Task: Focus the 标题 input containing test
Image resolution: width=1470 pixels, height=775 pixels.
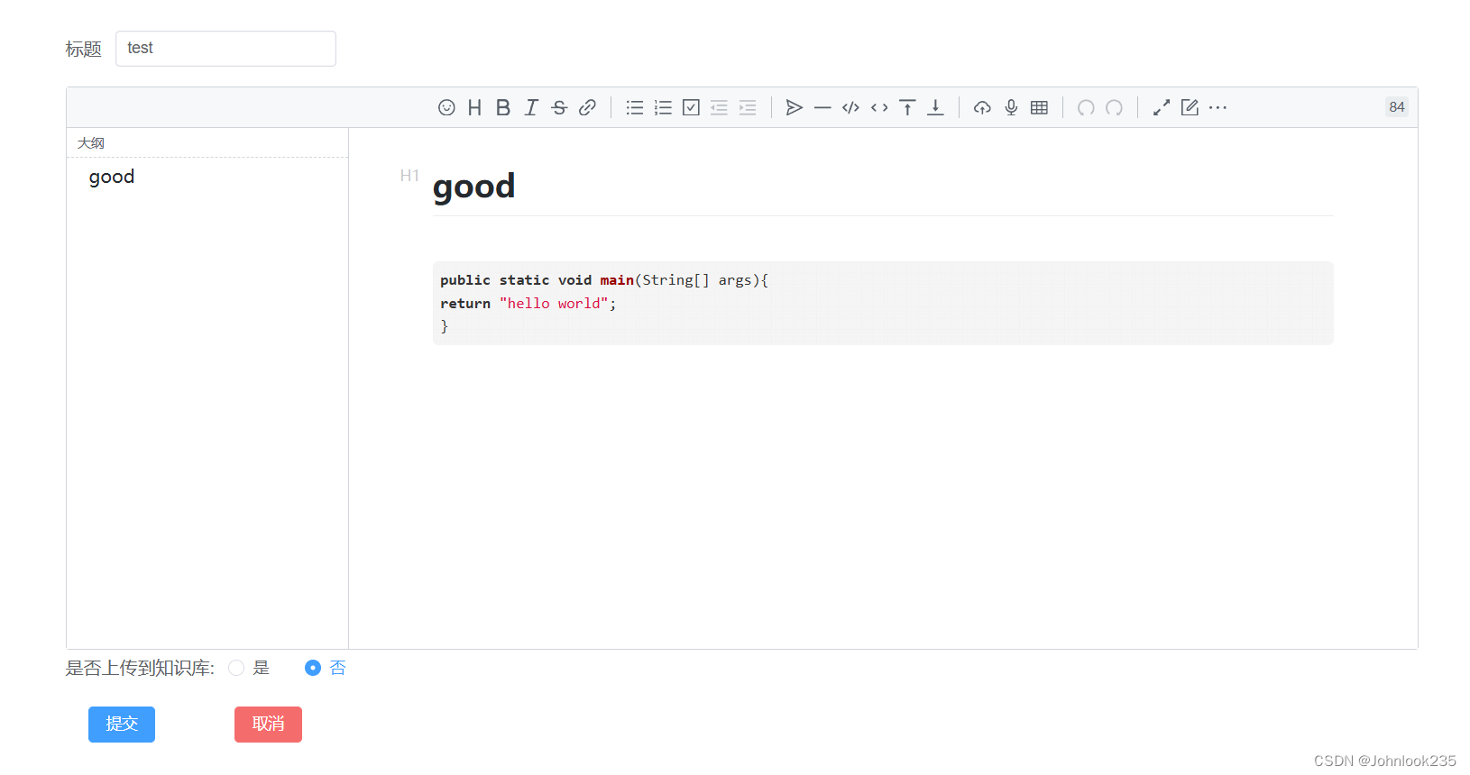Action: (225, 49)
